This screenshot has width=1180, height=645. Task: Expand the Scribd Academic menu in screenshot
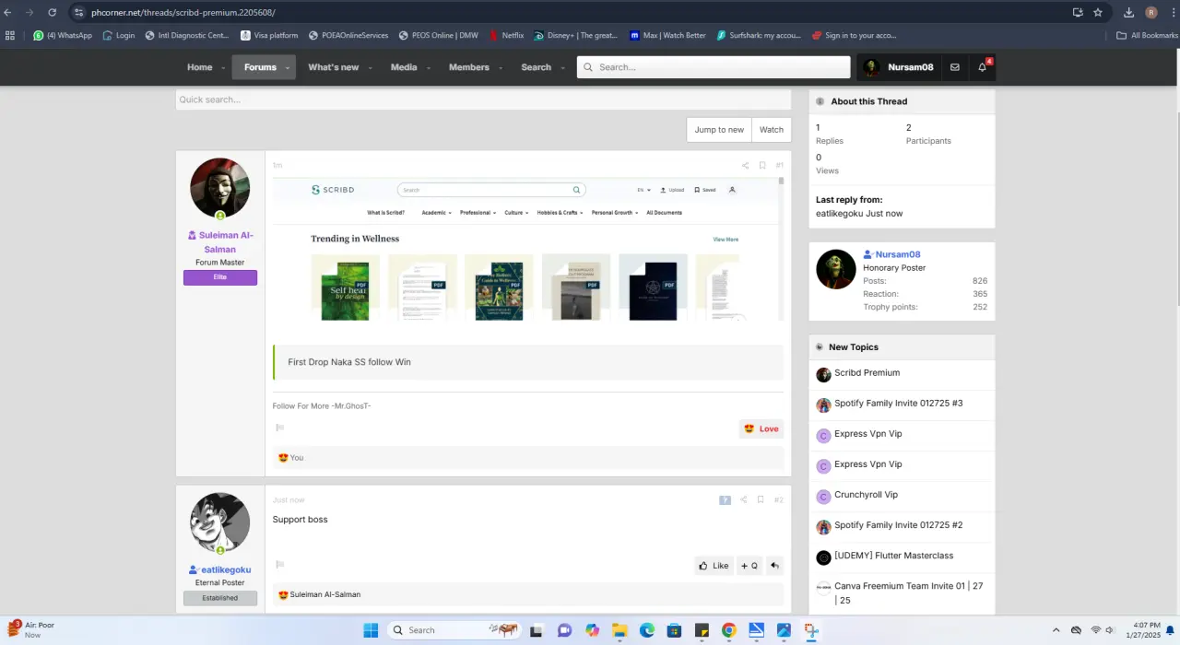pyautogui.click(x=436, y=213)
